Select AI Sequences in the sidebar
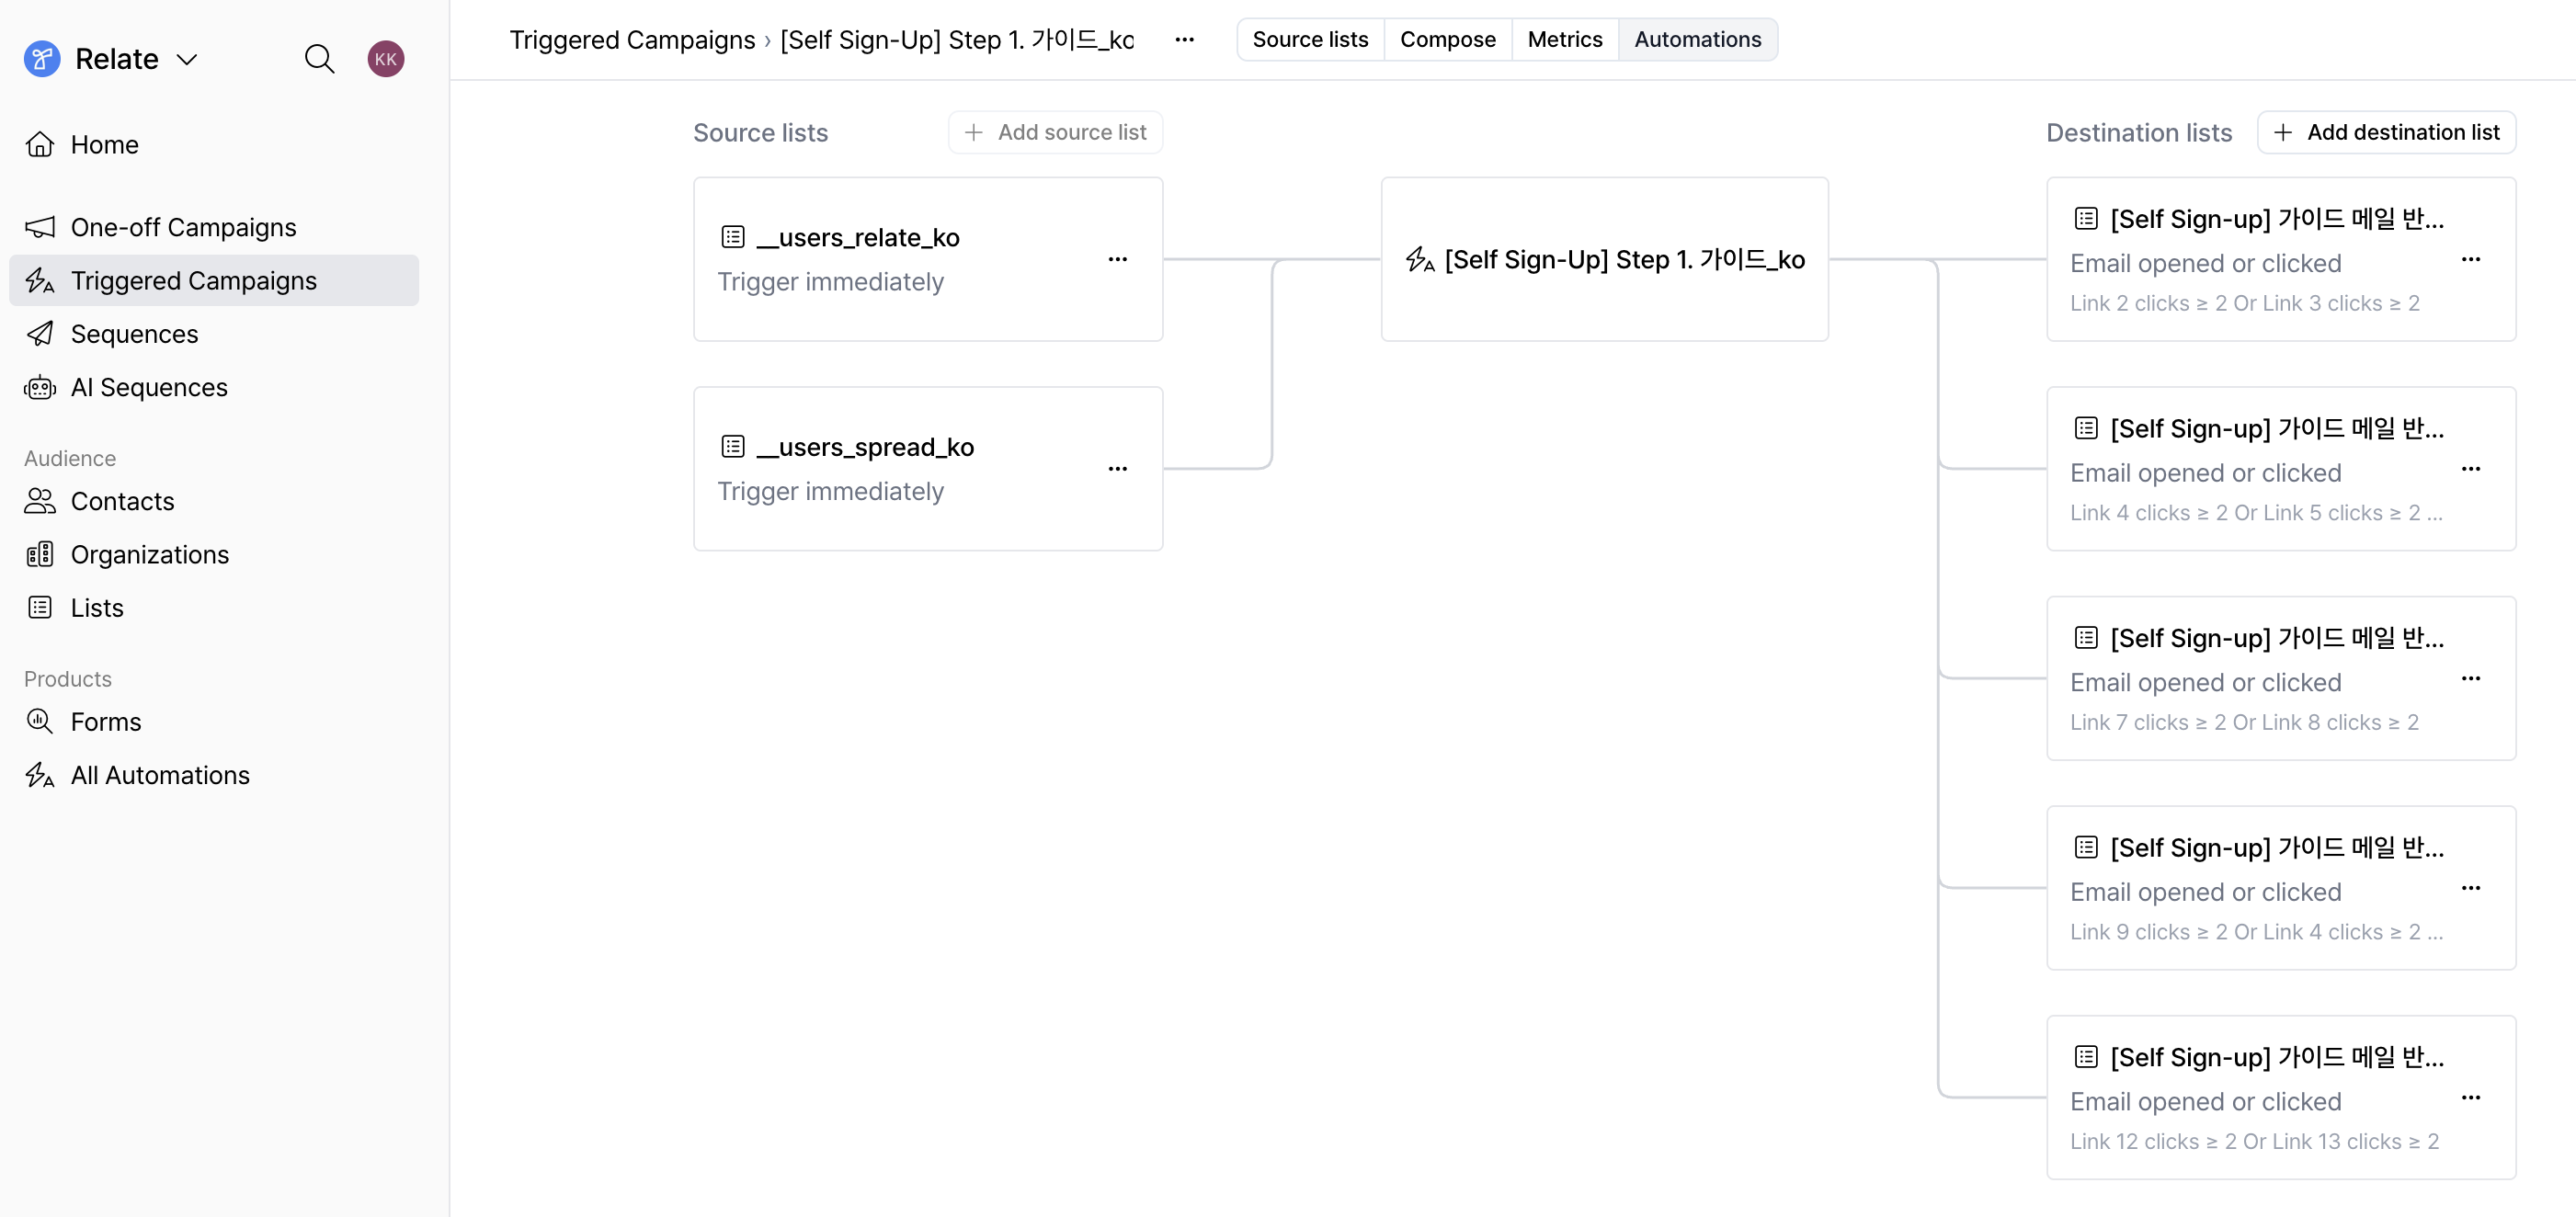Image resolution: width=2576 pixels, height=1217 pixels. 149,387
